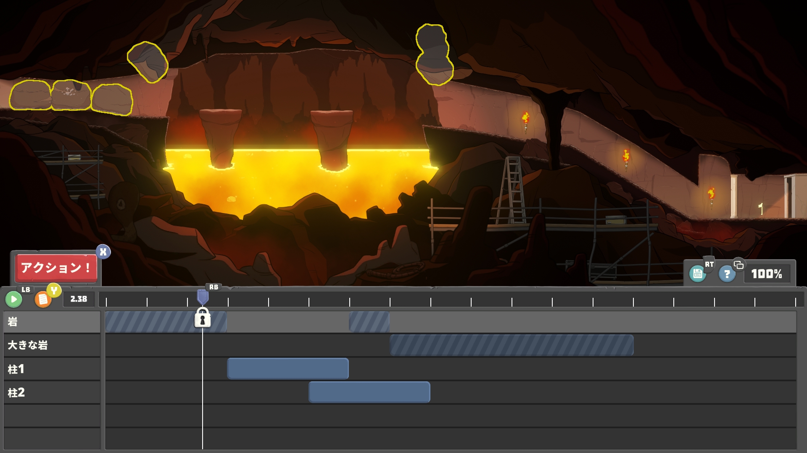The image size is (807, 453).
Task: Click the white padlock on the timeline
Action: click(x=203, y=318)
